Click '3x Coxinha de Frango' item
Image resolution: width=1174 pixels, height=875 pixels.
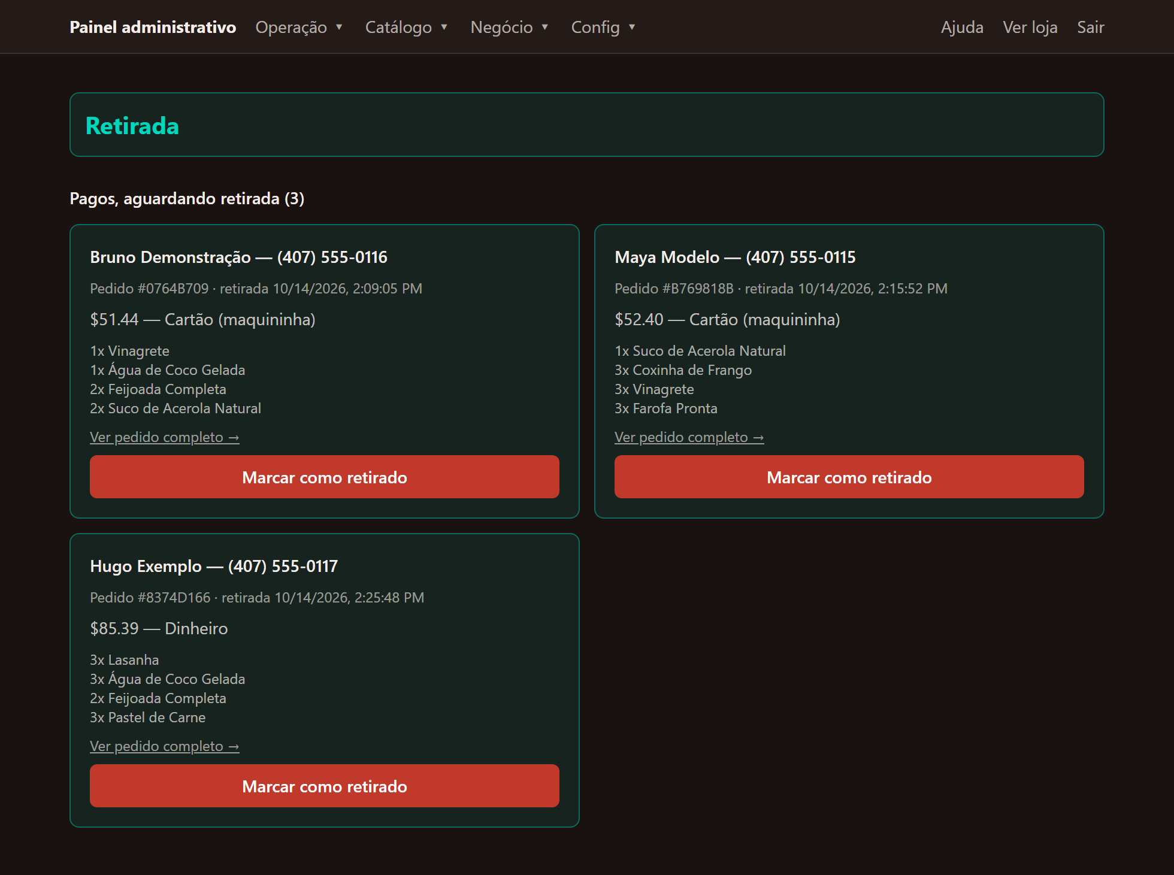pos(683,370)
